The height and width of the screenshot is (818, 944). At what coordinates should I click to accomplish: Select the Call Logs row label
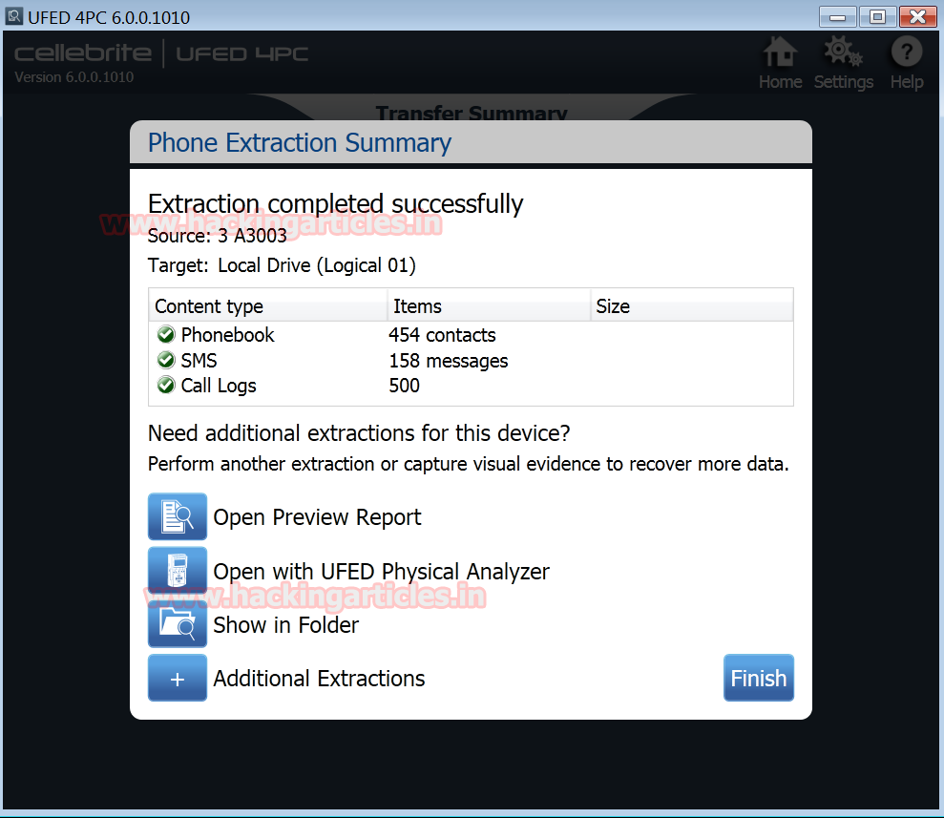[219, 386]
